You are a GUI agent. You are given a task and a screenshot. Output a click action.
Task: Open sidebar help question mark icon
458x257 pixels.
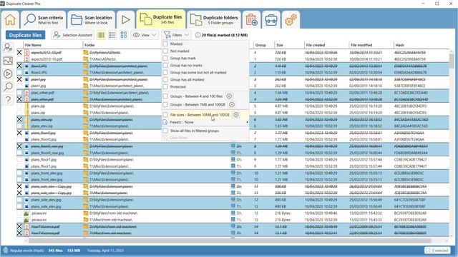point(8,100)
